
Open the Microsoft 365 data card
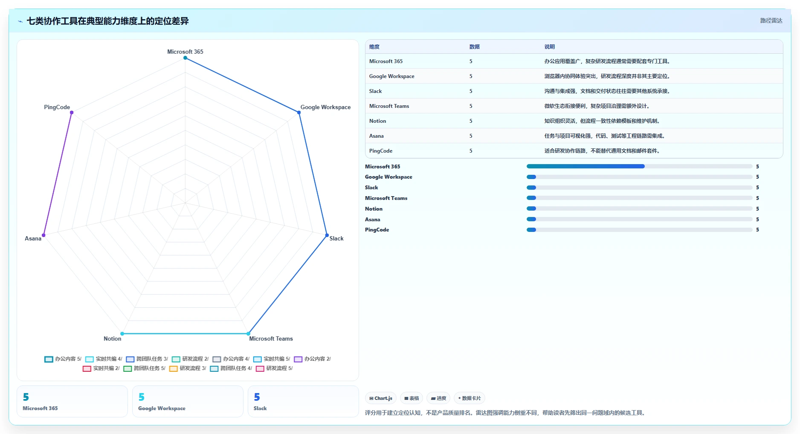coord(72,402)
